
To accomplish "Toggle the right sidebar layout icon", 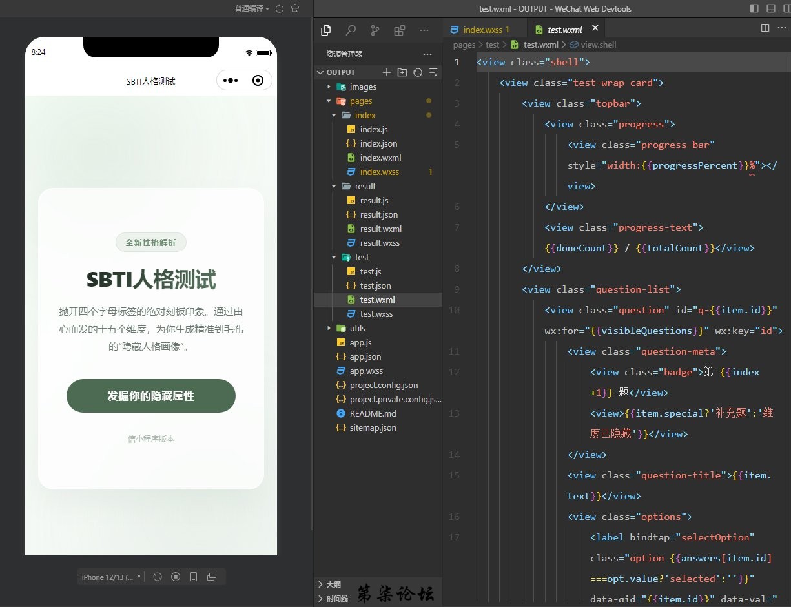I will click(x=786, y=8).
